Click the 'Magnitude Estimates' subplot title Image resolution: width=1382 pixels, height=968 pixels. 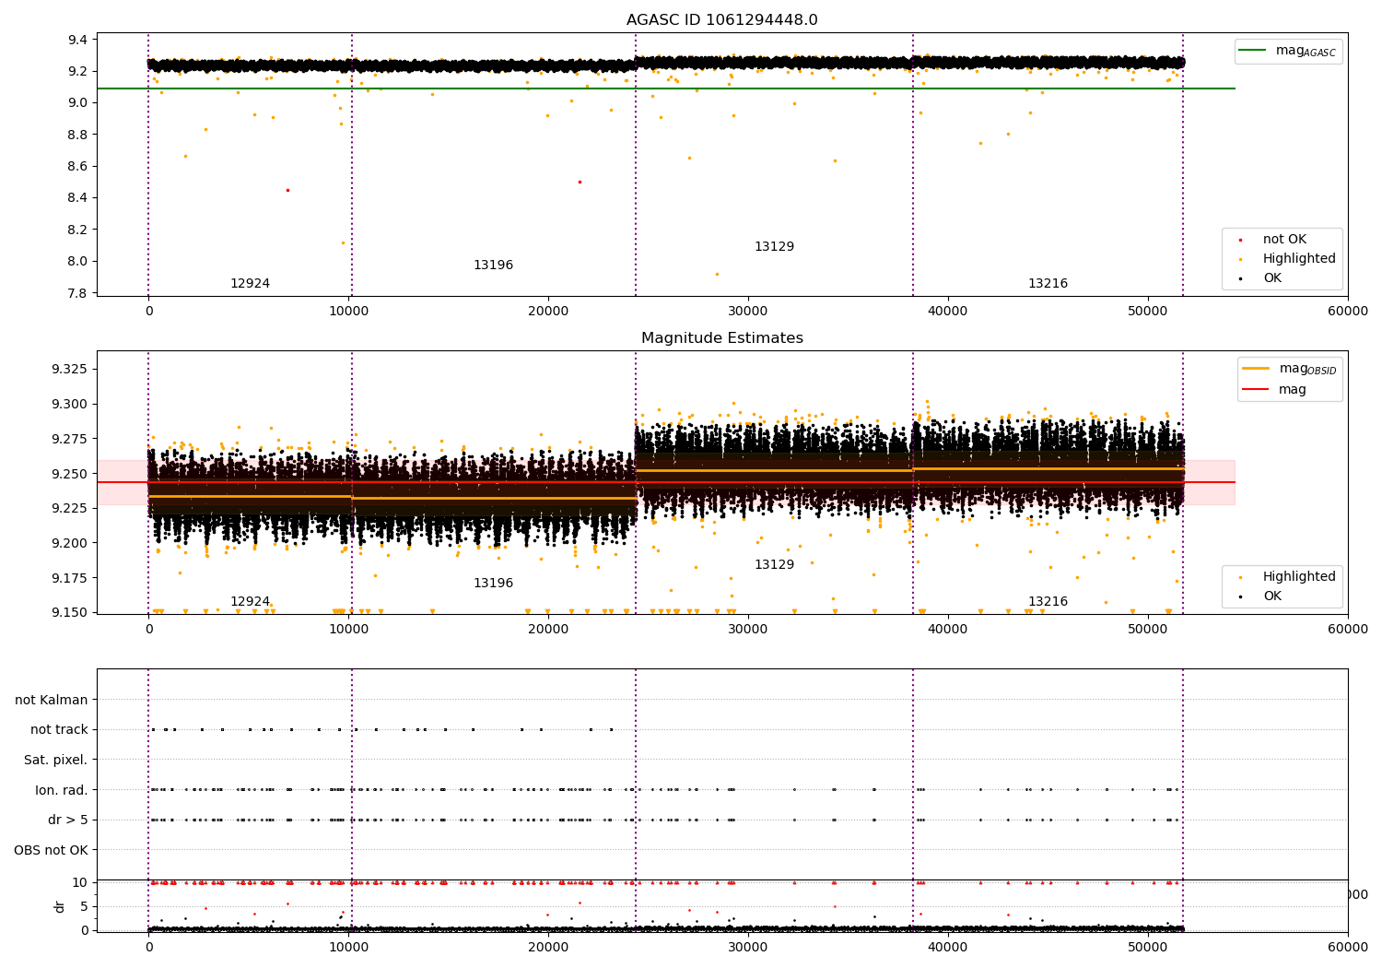pos(721,338)
